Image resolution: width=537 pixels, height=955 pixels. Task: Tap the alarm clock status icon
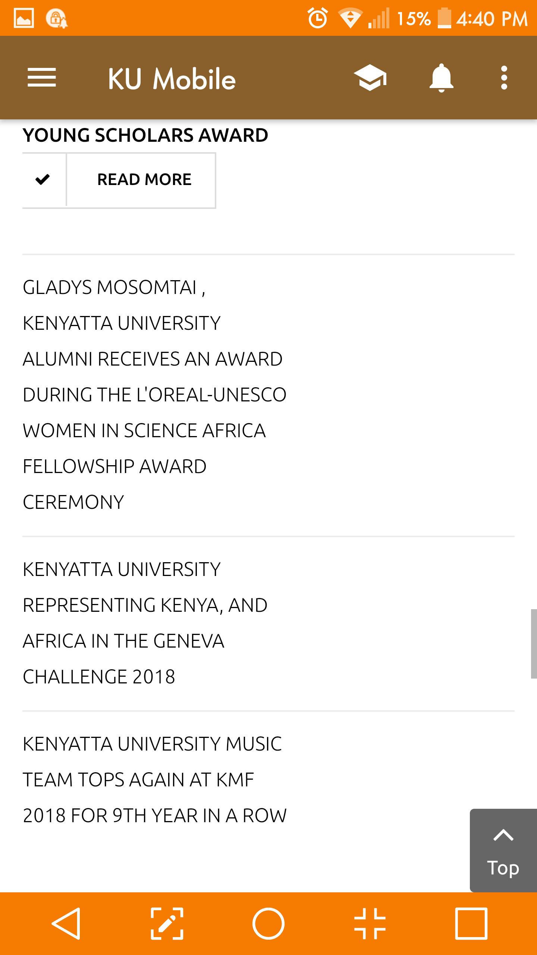tap(318, 18)
